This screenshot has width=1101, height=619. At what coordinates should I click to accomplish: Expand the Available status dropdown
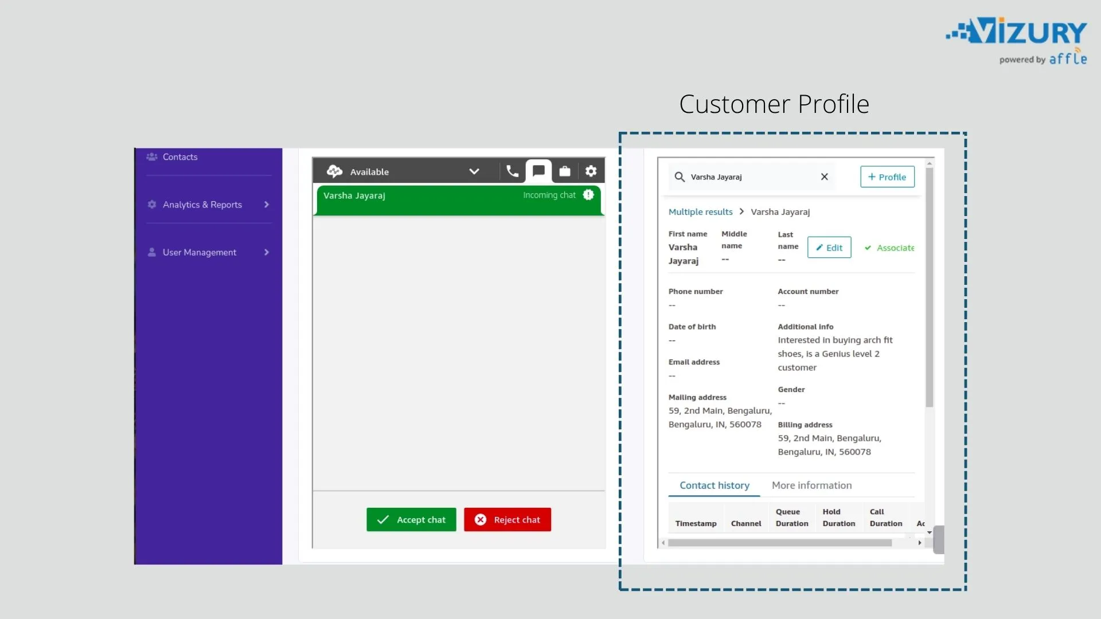[474, 171]
